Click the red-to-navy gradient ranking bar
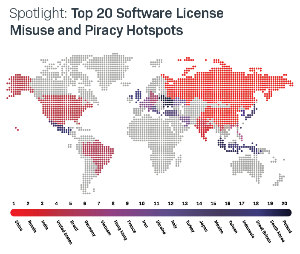The image size is (300, 254). (151, 213)
